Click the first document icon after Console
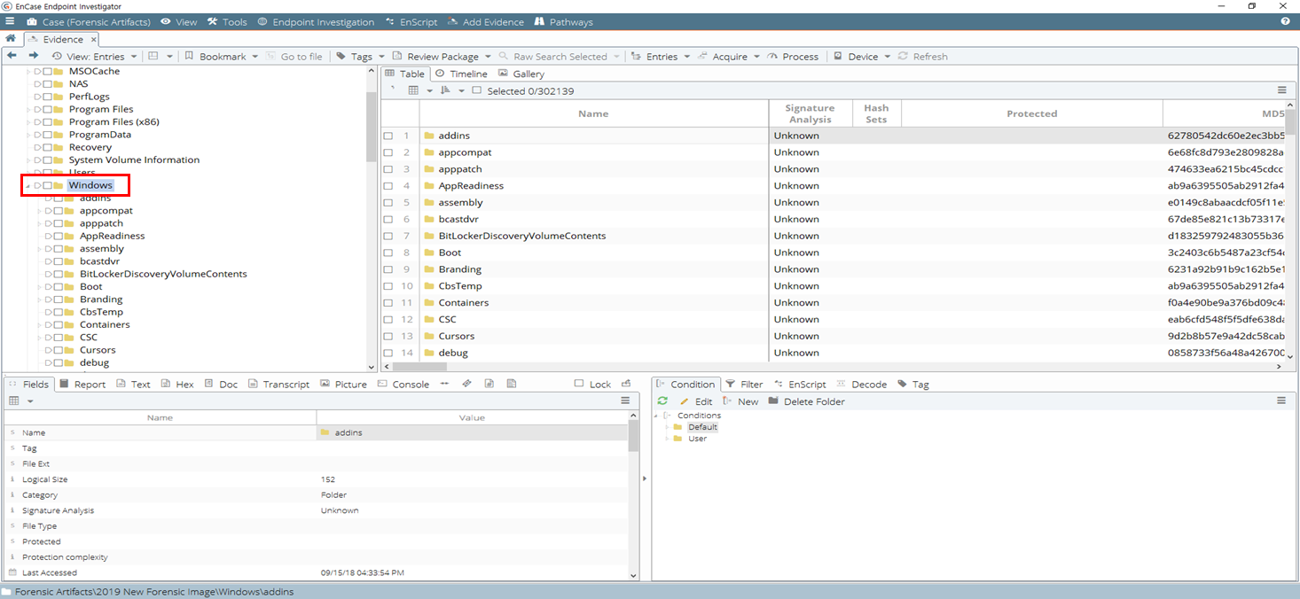This screenshot has height=599, width=1300. (489, 384)
